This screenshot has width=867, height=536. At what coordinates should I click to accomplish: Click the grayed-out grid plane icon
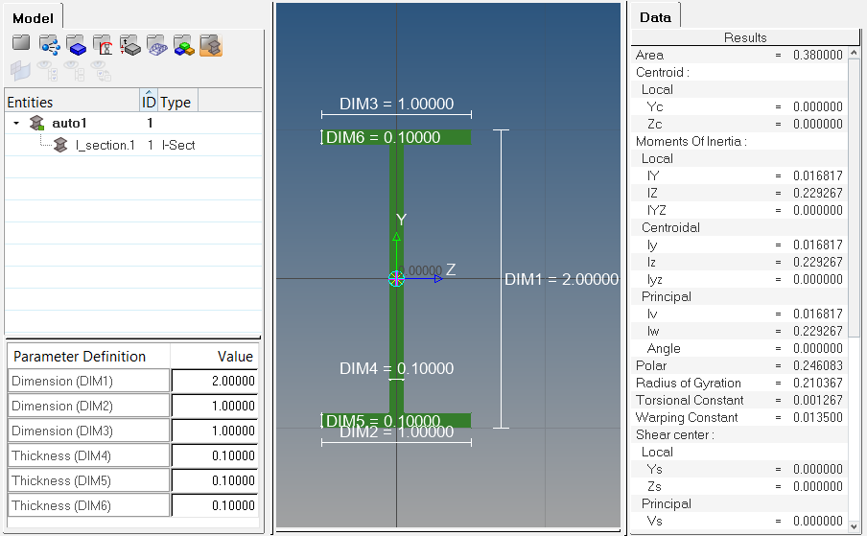coord(20,70)
